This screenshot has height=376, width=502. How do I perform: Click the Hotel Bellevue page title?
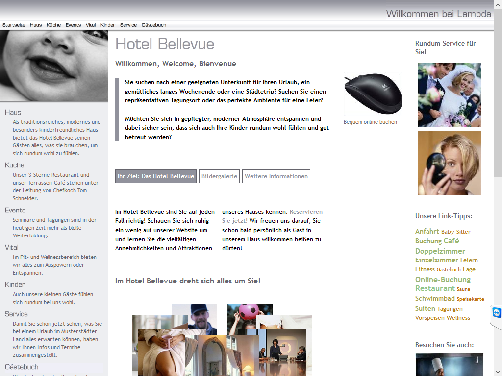165,44
